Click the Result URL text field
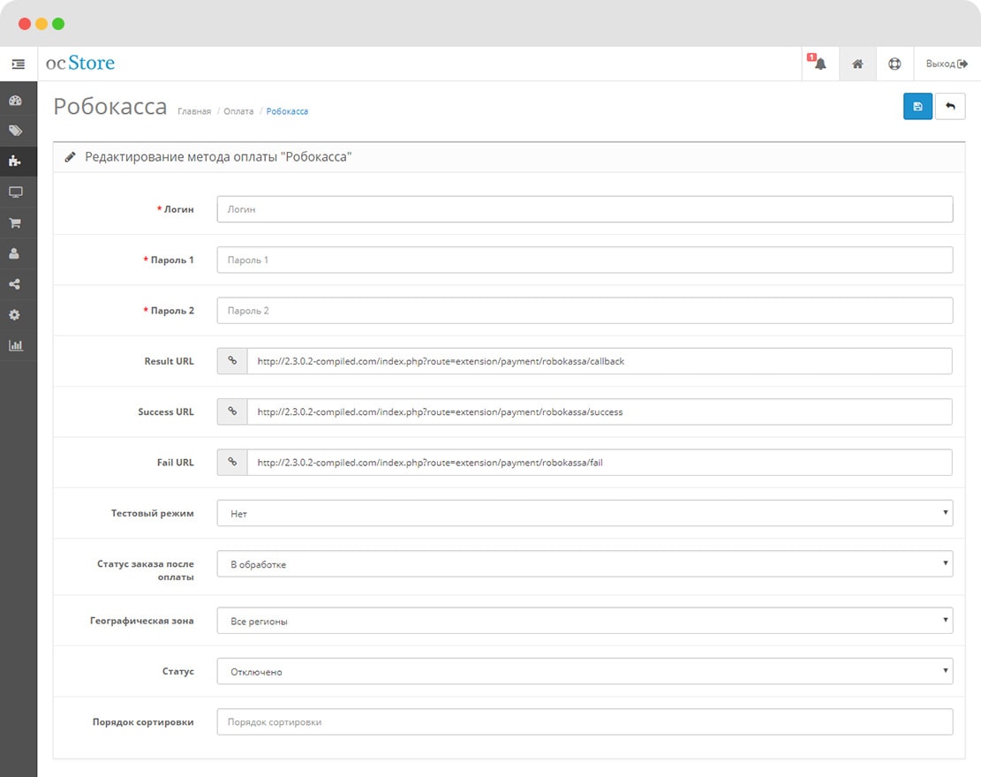Image resolution: width=981 pixels, height=777 pixels. point(600,361)
